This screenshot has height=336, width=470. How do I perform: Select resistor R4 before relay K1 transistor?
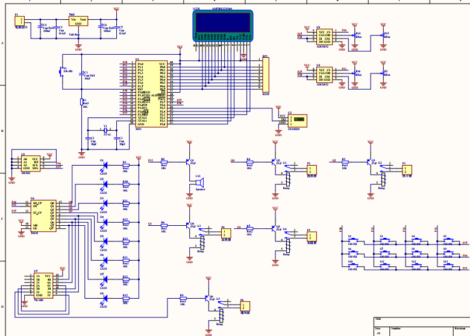pos(249,162)
